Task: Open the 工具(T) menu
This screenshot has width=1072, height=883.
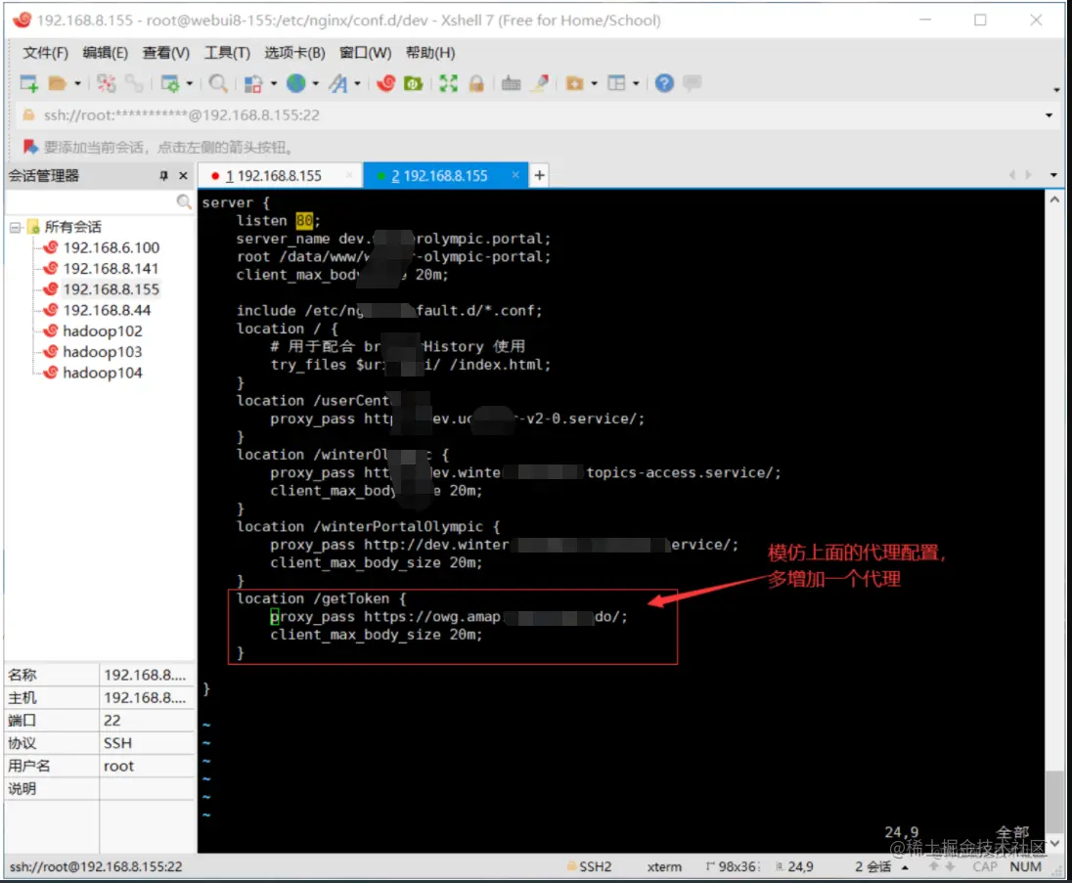Action: (227, 53)
